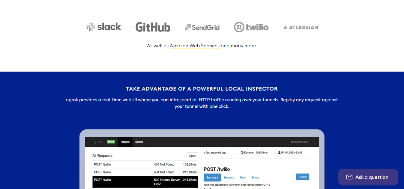The height and width of the screenshot is (189, 404).
Task: Switch to the Status tab in ngrok inspector
Action: pos(139,142)
